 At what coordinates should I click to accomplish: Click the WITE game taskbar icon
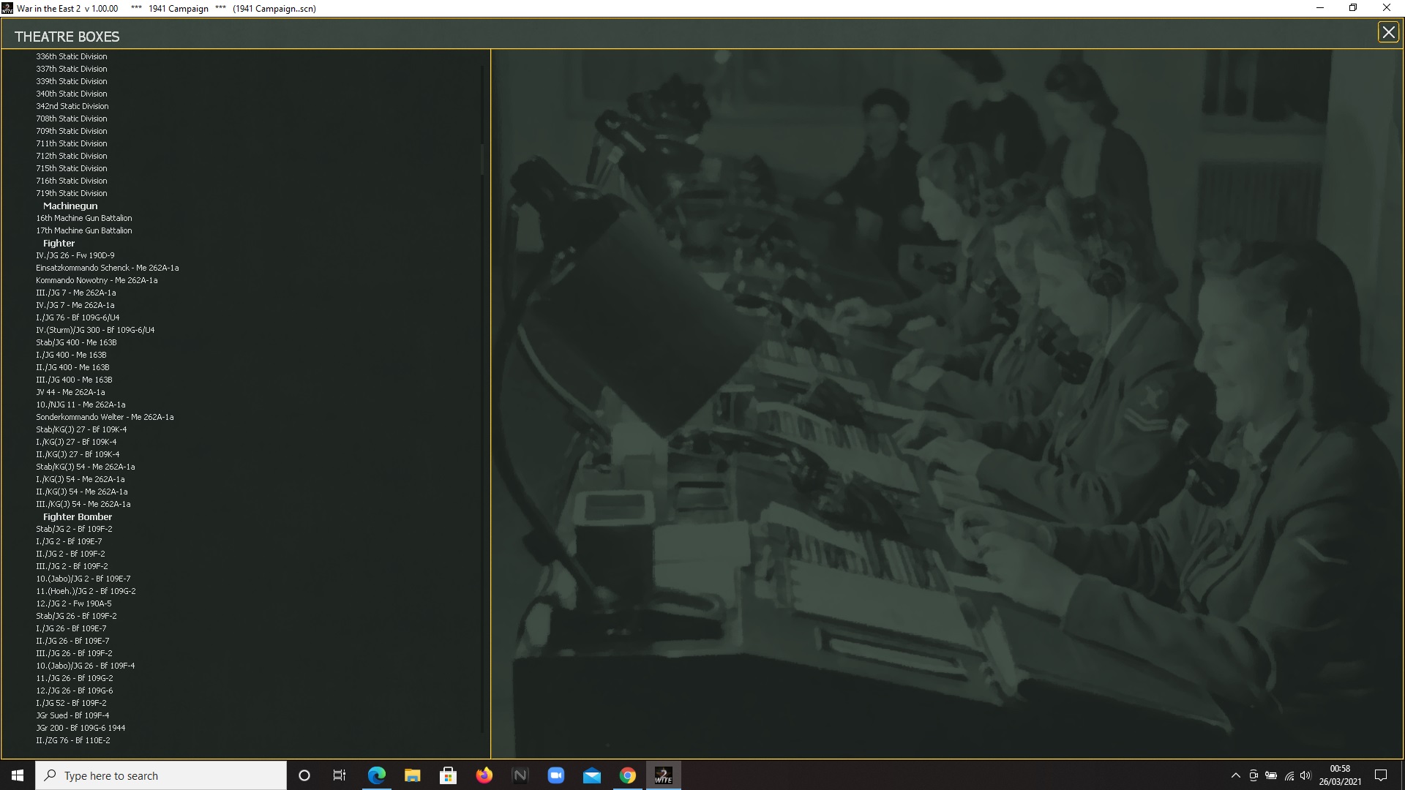click(x=663, y=775)
